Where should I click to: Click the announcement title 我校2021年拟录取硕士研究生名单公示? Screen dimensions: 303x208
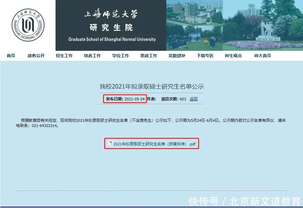(x=151, y=87)
